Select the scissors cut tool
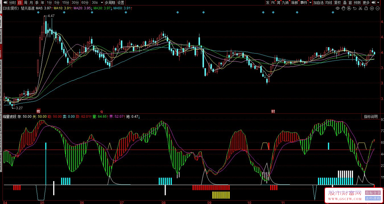 tap(360, 8)
